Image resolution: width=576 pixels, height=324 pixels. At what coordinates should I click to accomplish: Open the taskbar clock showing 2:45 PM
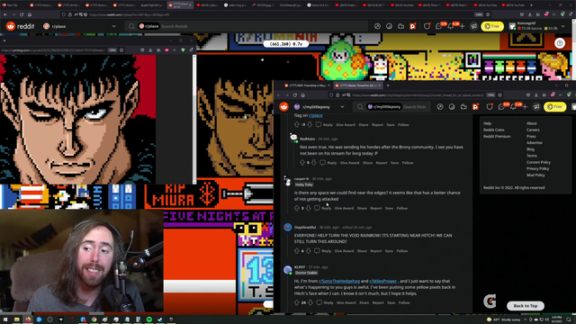click(556, 319)
